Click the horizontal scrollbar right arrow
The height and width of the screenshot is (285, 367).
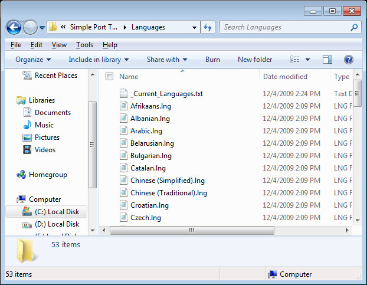pyautogui.click(x=348, y=230)
